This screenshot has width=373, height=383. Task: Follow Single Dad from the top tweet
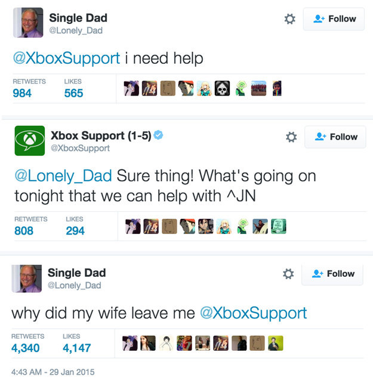tap(334, 19)
